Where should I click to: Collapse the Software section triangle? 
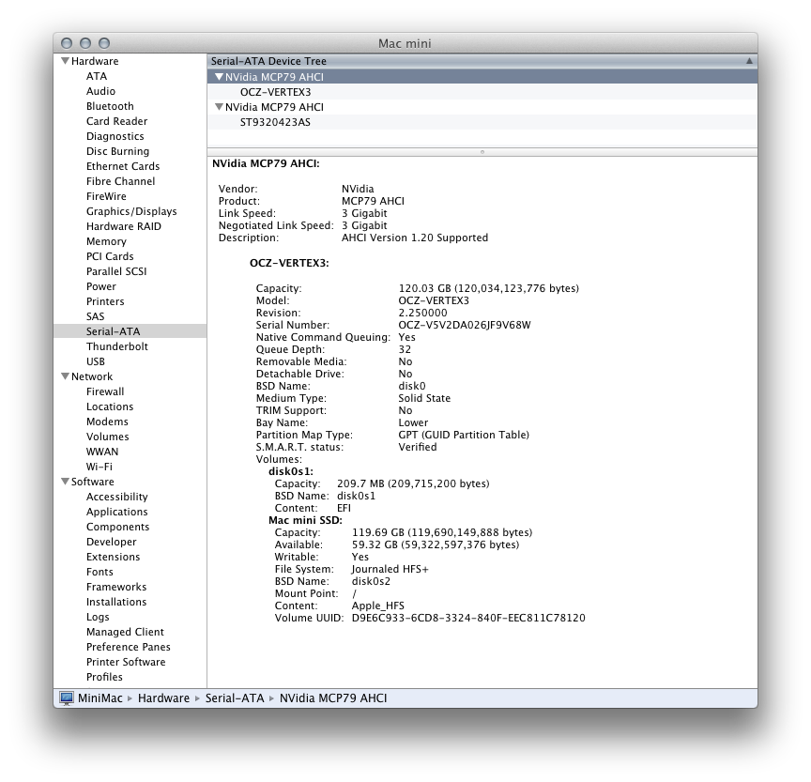coord(65,482)
